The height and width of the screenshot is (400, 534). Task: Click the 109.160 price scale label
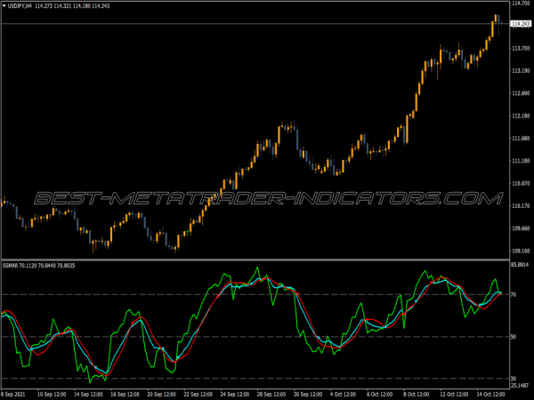[x=521, y=251]
